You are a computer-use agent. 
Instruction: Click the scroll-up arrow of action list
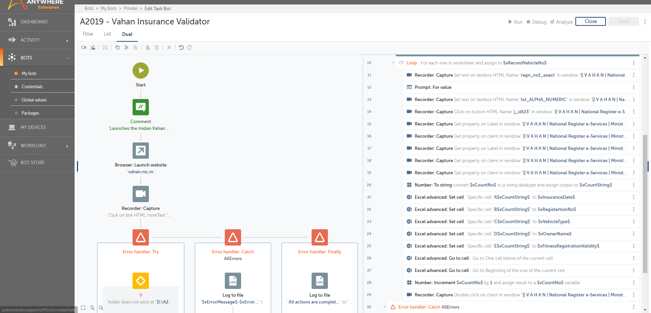645,58
